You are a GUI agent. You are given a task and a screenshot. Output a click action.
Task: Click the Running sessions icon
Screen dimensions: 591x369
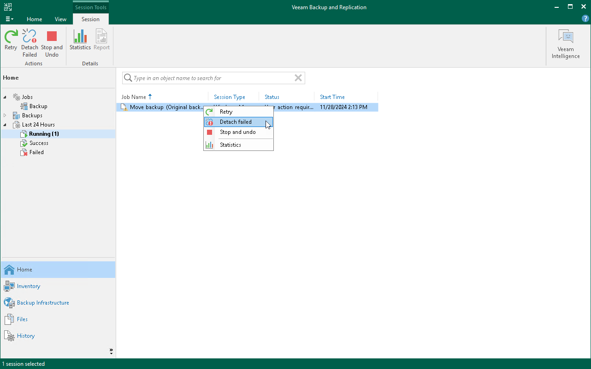[x=24, y=134]
